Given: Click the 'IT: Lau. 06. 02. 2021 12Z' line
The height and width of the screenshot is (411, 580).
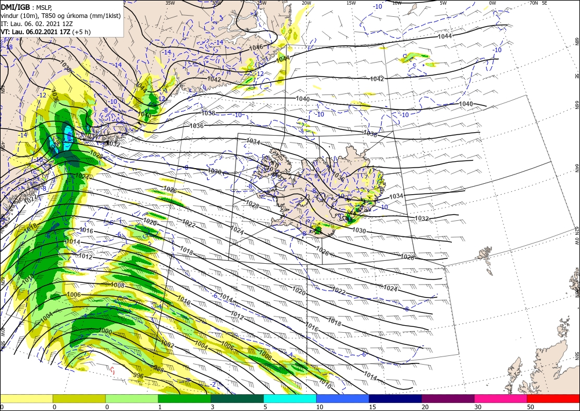Looking at the screenshot, I should [x=37, y=24].
